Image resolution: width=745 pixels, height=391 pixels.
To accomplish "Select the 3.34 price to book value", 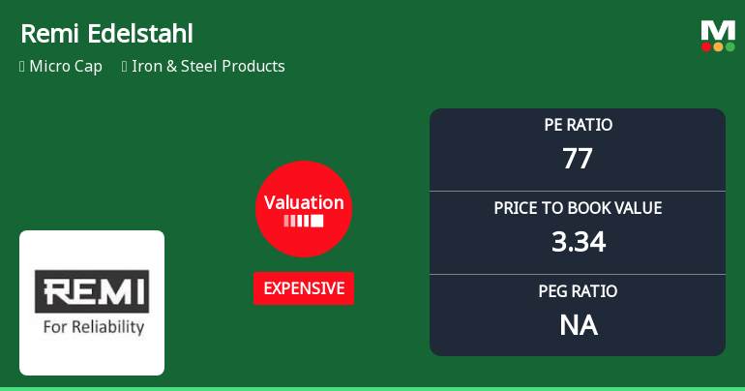I will 578,241.
